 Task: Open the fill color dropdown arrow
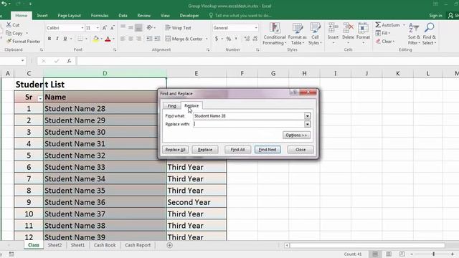click(x=101, y=39)
